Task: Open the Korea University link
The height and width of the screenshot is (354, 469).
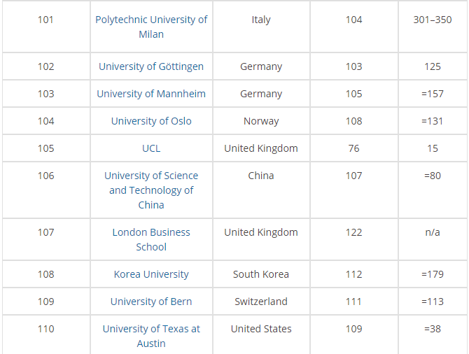Action: pos(151,274)
